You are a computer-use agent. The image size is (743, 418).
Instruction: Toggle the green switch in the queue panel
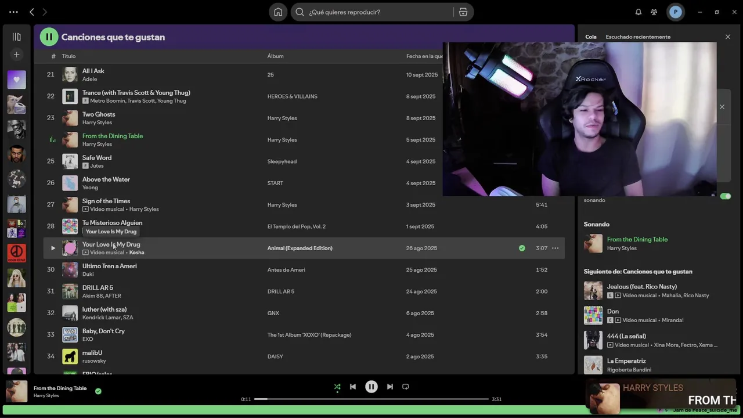(x=725, y=196)
